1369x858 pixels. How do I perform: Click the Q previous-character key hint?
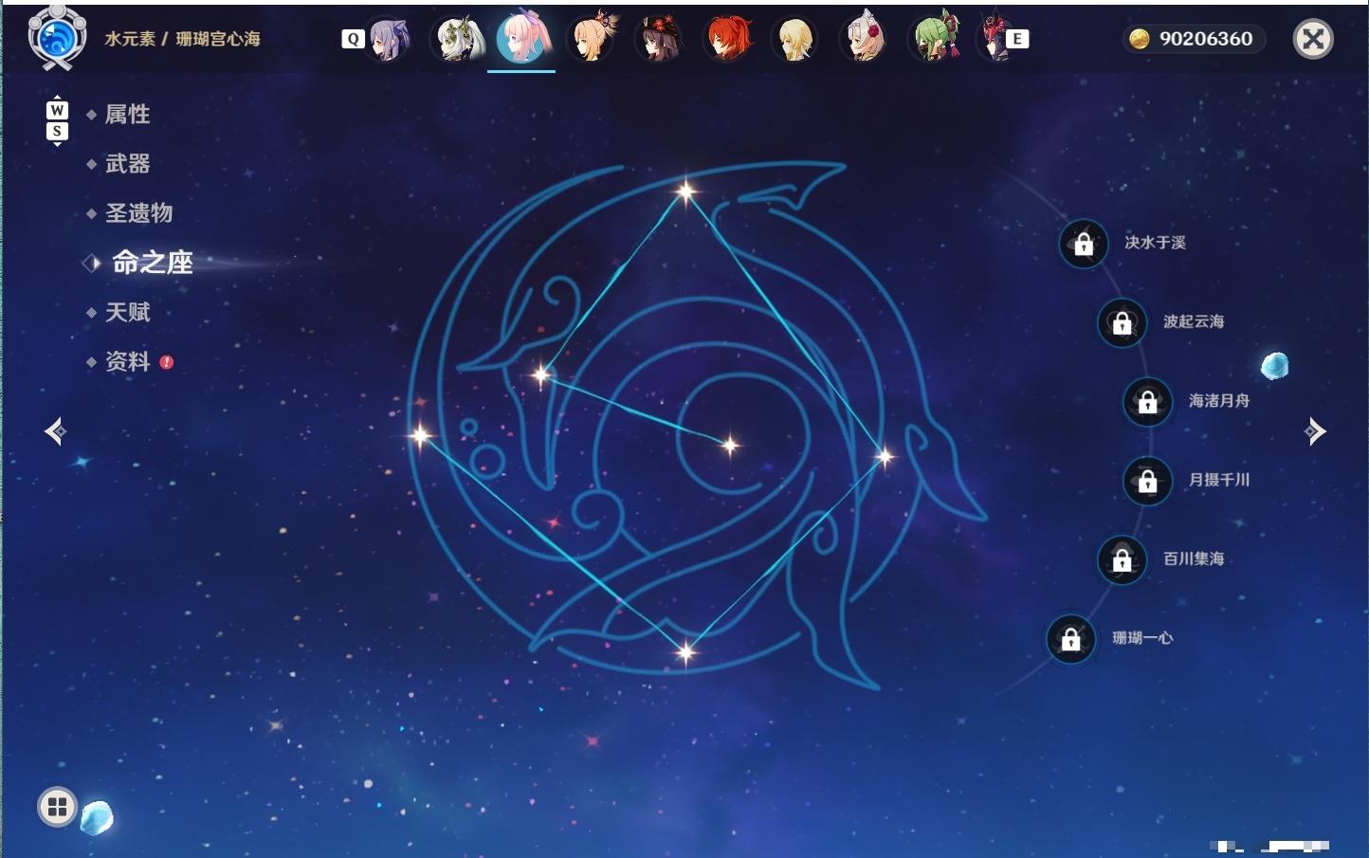[353, 39]
